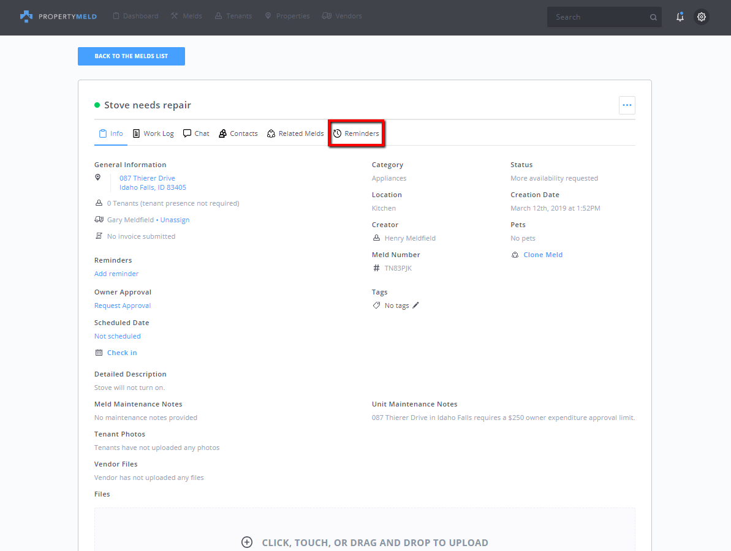Unassign vendor Gary Meldfield
Screen dimensions: 731x551
point(175,220)
